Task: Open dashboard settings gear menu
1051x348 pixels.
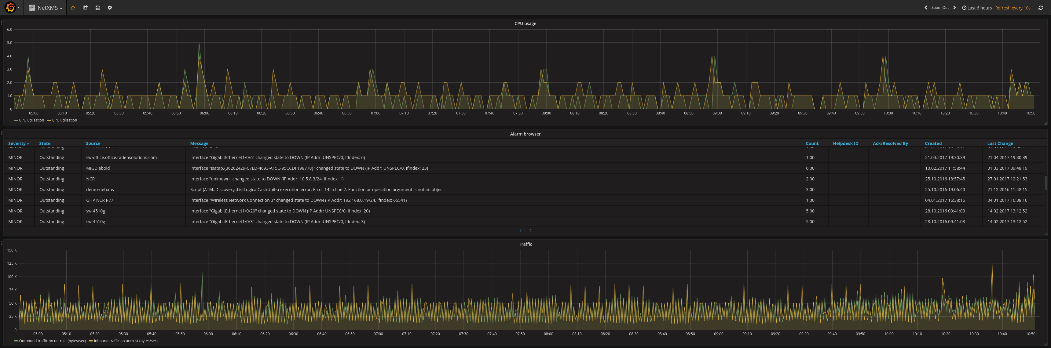Action: (x=110, y=8)
